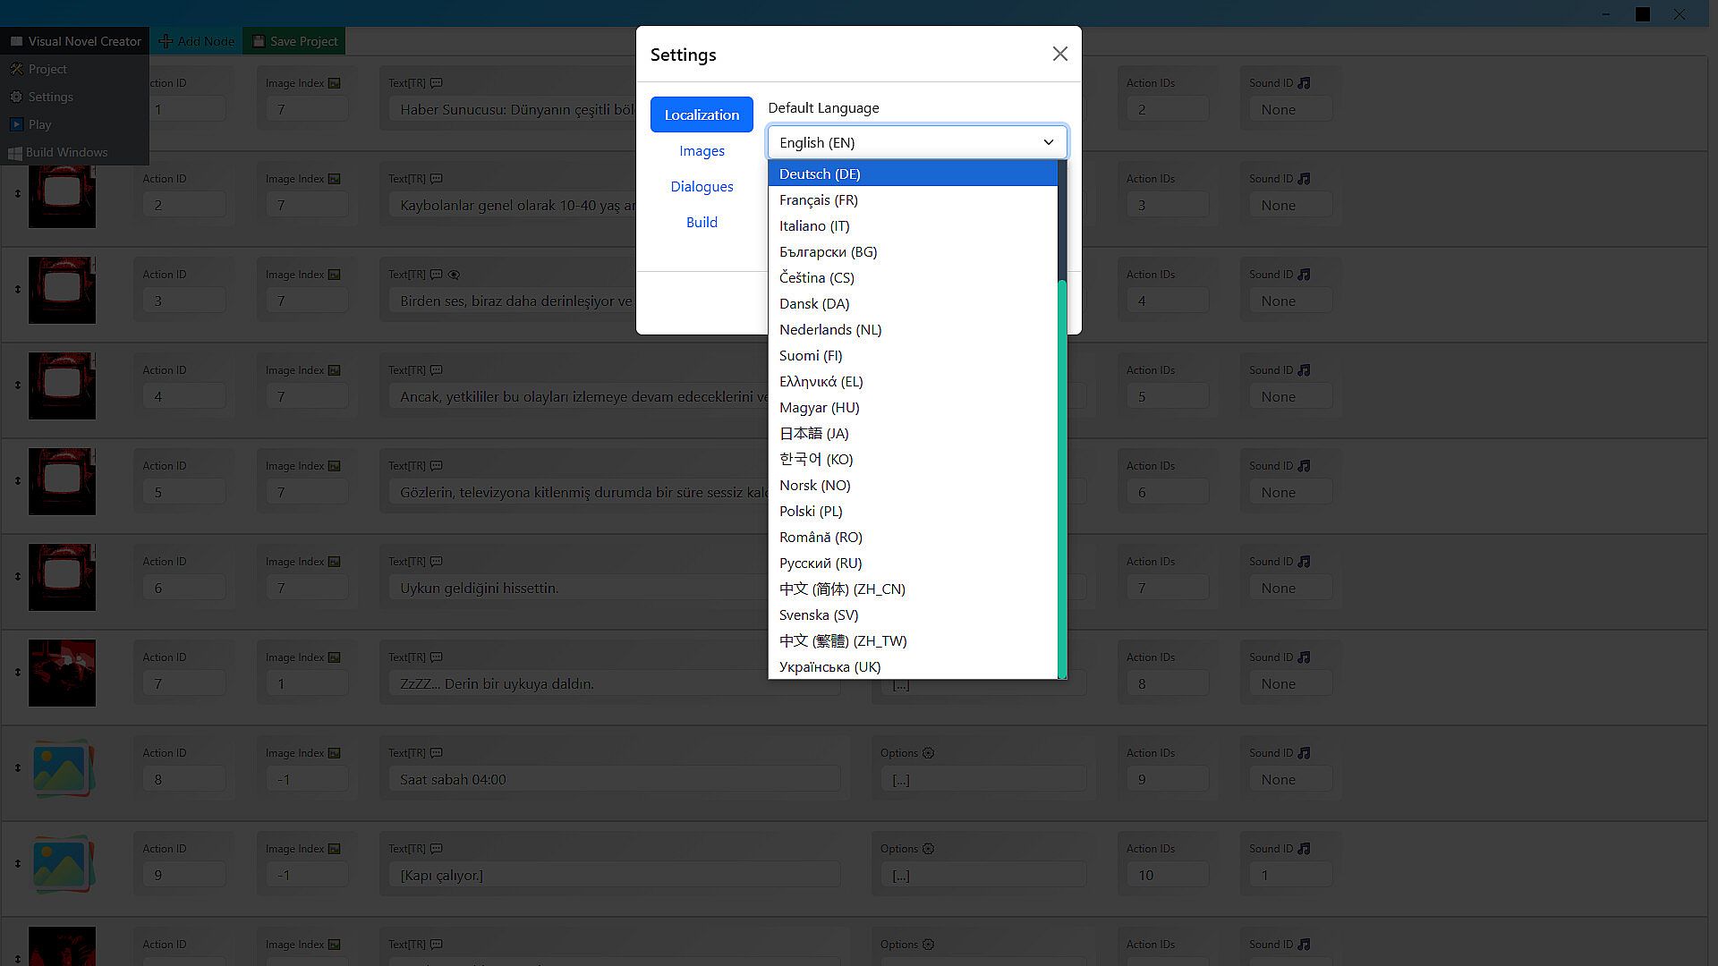Close the Settings dialog with X
1718x966 pixels.
pyautogui.click(x=1059, y=54)
